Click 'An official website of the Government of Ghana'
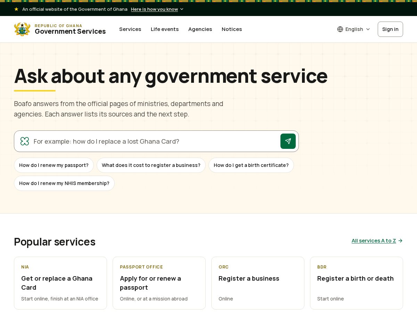 click(x=75, y=9)
